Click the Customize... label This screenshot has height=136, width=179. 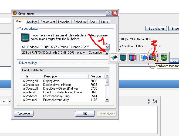coord(96,53)
